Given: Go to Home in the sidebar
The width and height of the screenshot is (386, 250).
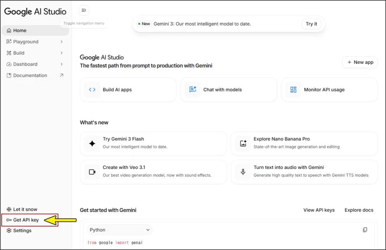Looking at the screenshot, I should [35, 30].
